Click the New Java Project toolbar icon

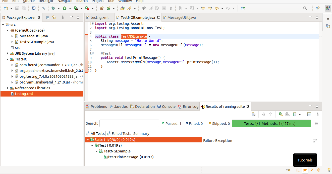pos(101,8)
